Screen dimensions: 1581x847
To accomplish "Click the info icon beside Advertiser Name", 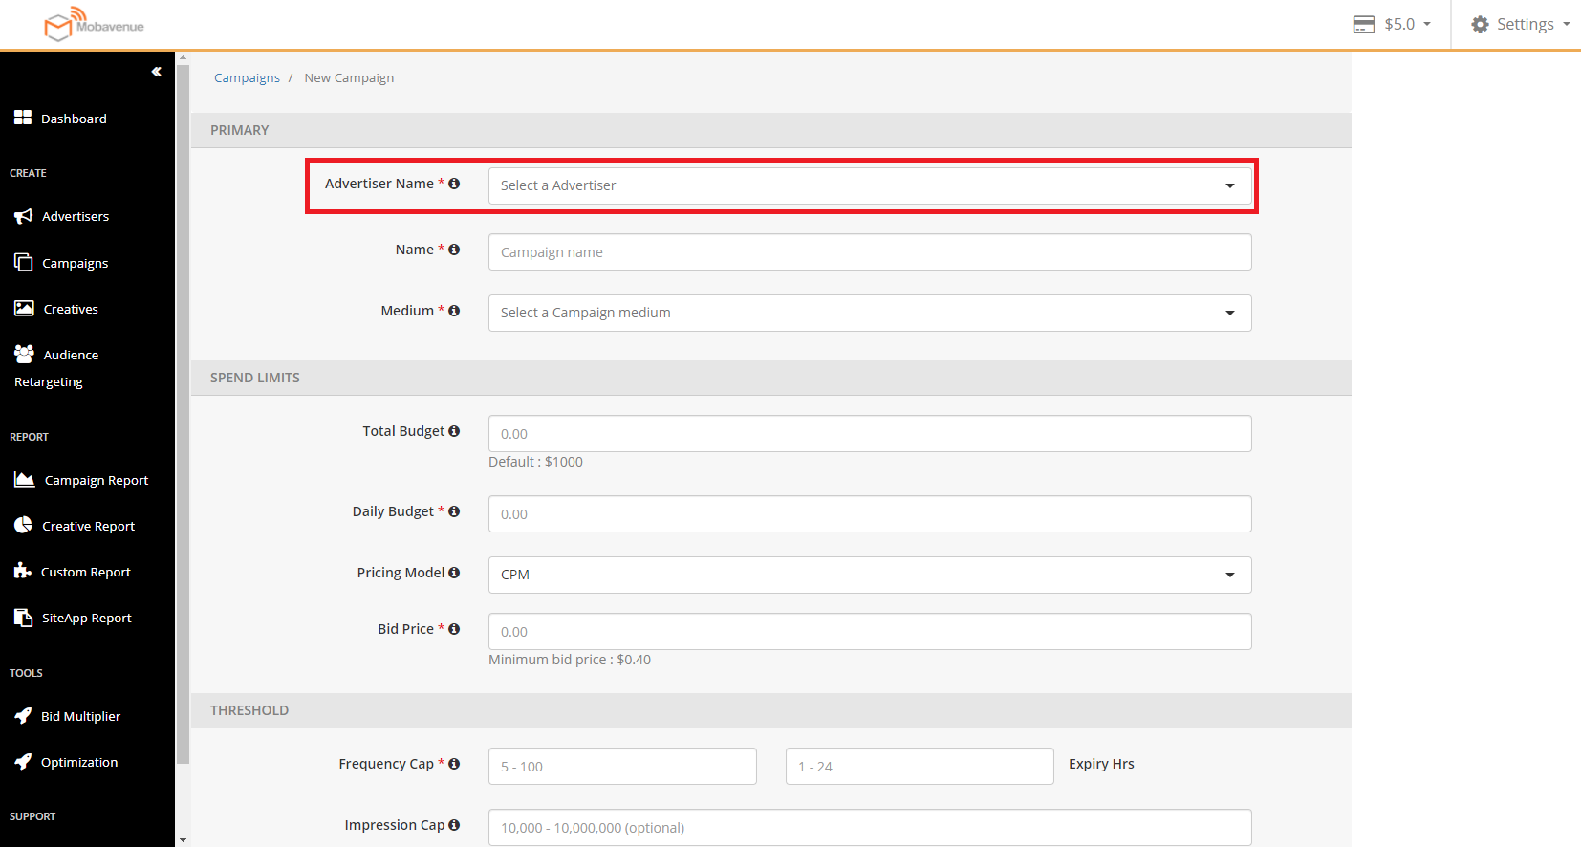I will (x=454, y=184).
